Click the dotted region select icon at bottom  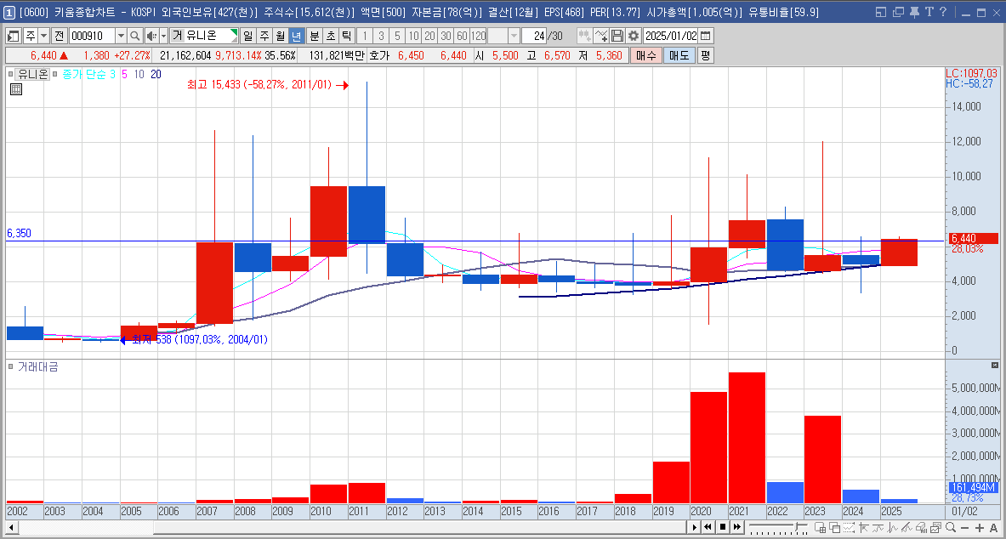pyautogui.click(x=848, y=527)
